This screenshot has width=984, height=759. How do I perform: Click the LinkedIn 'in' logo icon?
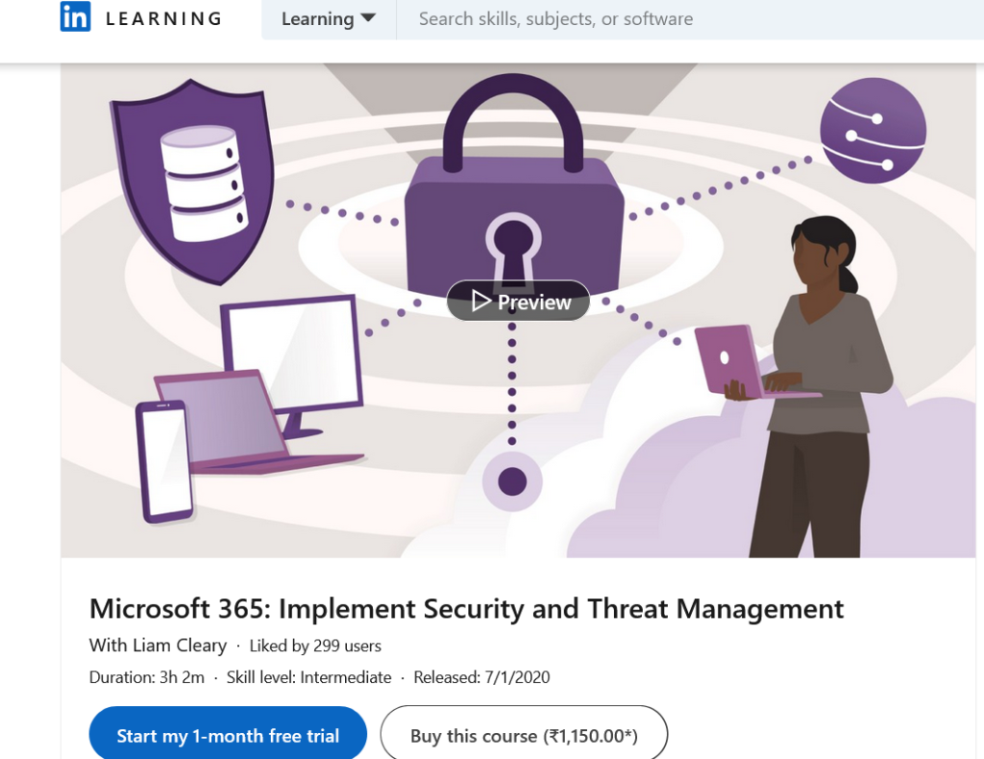pos(75,17)
